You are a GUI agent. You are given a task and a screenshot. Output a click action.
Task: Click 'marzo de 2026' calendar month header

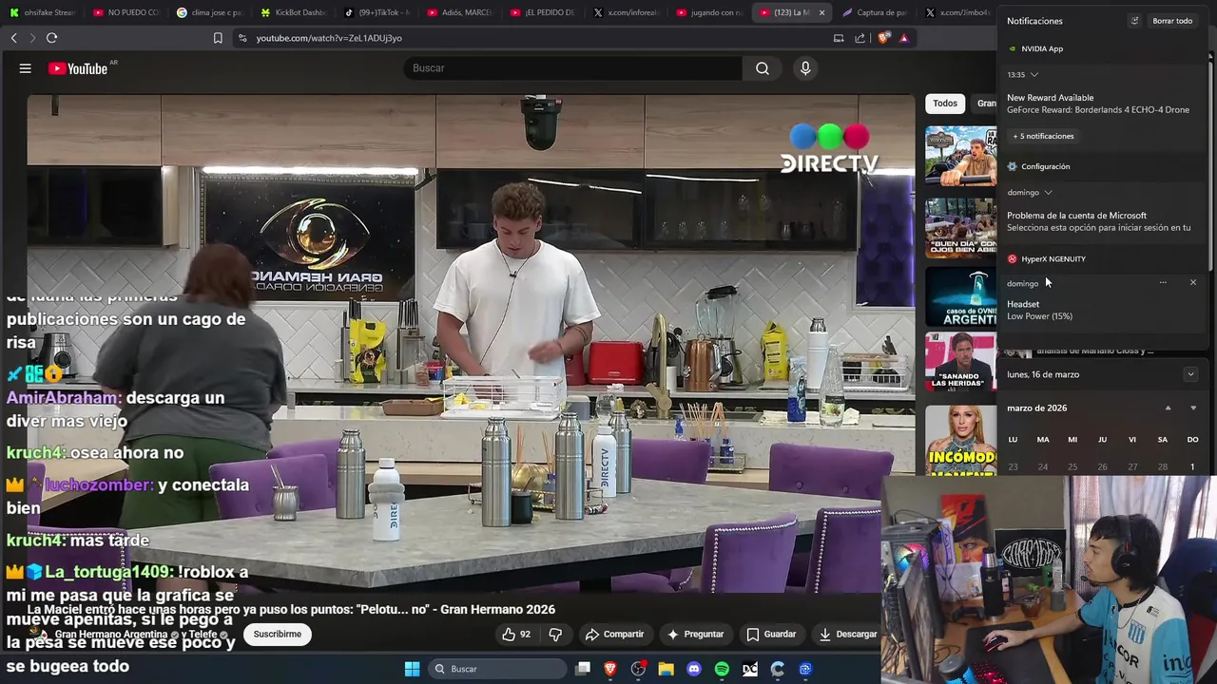1036,408
